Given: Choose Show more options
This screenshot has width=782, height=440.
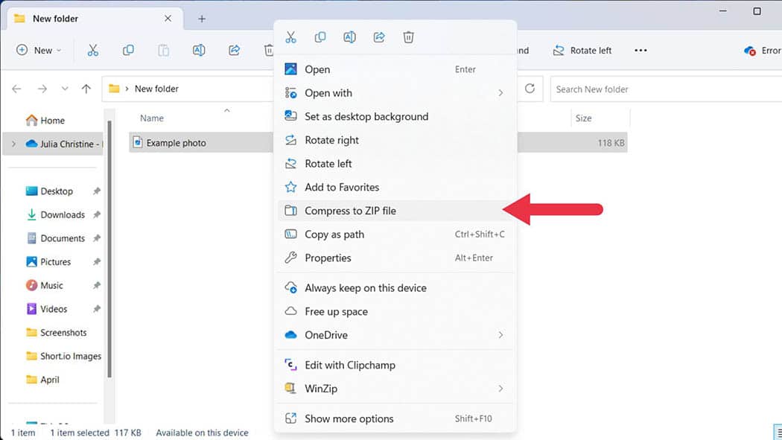Looking at the screenshot, I should [395, 418].
